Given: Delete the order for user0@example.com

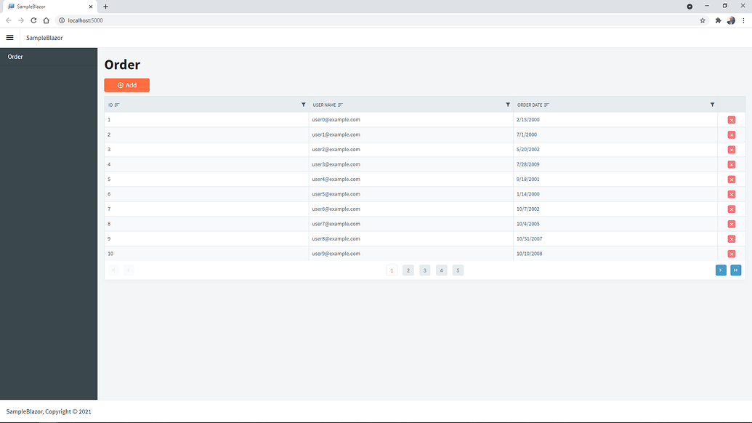Looking at the screenshot, I should point(732,119).
